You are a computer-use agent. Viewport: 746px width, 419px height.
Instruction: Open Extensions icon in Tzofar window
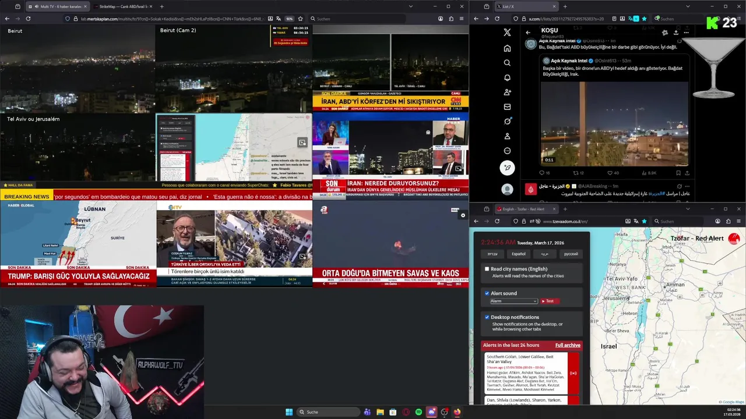click(x=729, y=221)
